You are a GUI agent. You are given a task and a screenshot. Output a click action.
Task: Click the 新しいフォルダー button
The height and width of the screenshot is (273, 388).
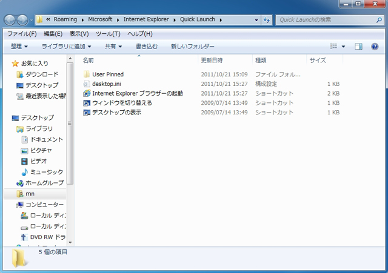193,47
